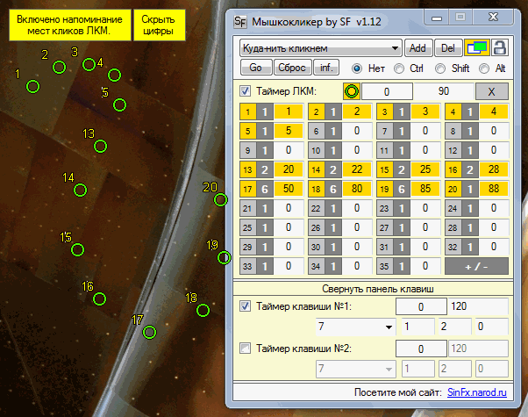The image size is (528, 417).
Task: Open key dropdown for Таймер клавиши №1
Action: [x=354, y=327]
